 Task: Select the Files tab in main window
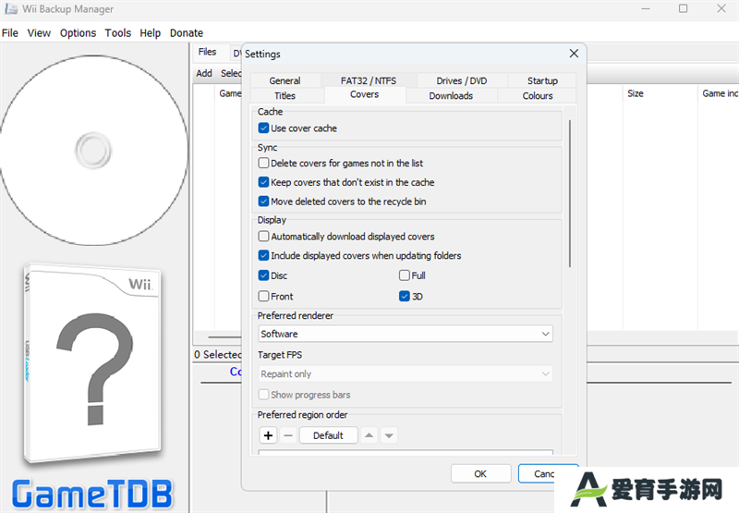[207, 52]
